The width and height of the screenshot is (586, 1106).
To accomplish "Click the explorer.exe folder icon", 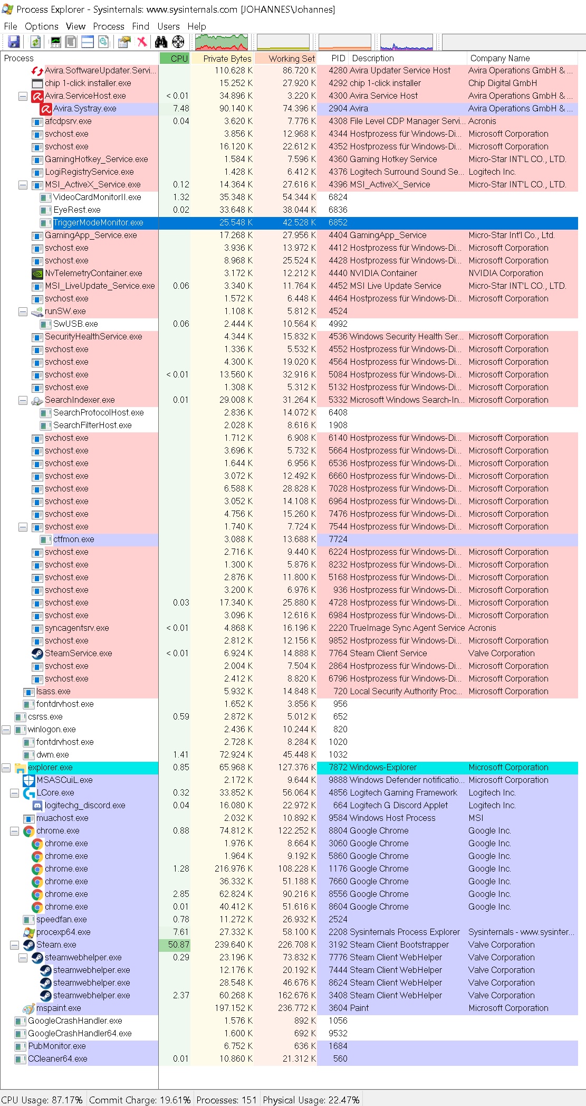I will click(21, 768).
